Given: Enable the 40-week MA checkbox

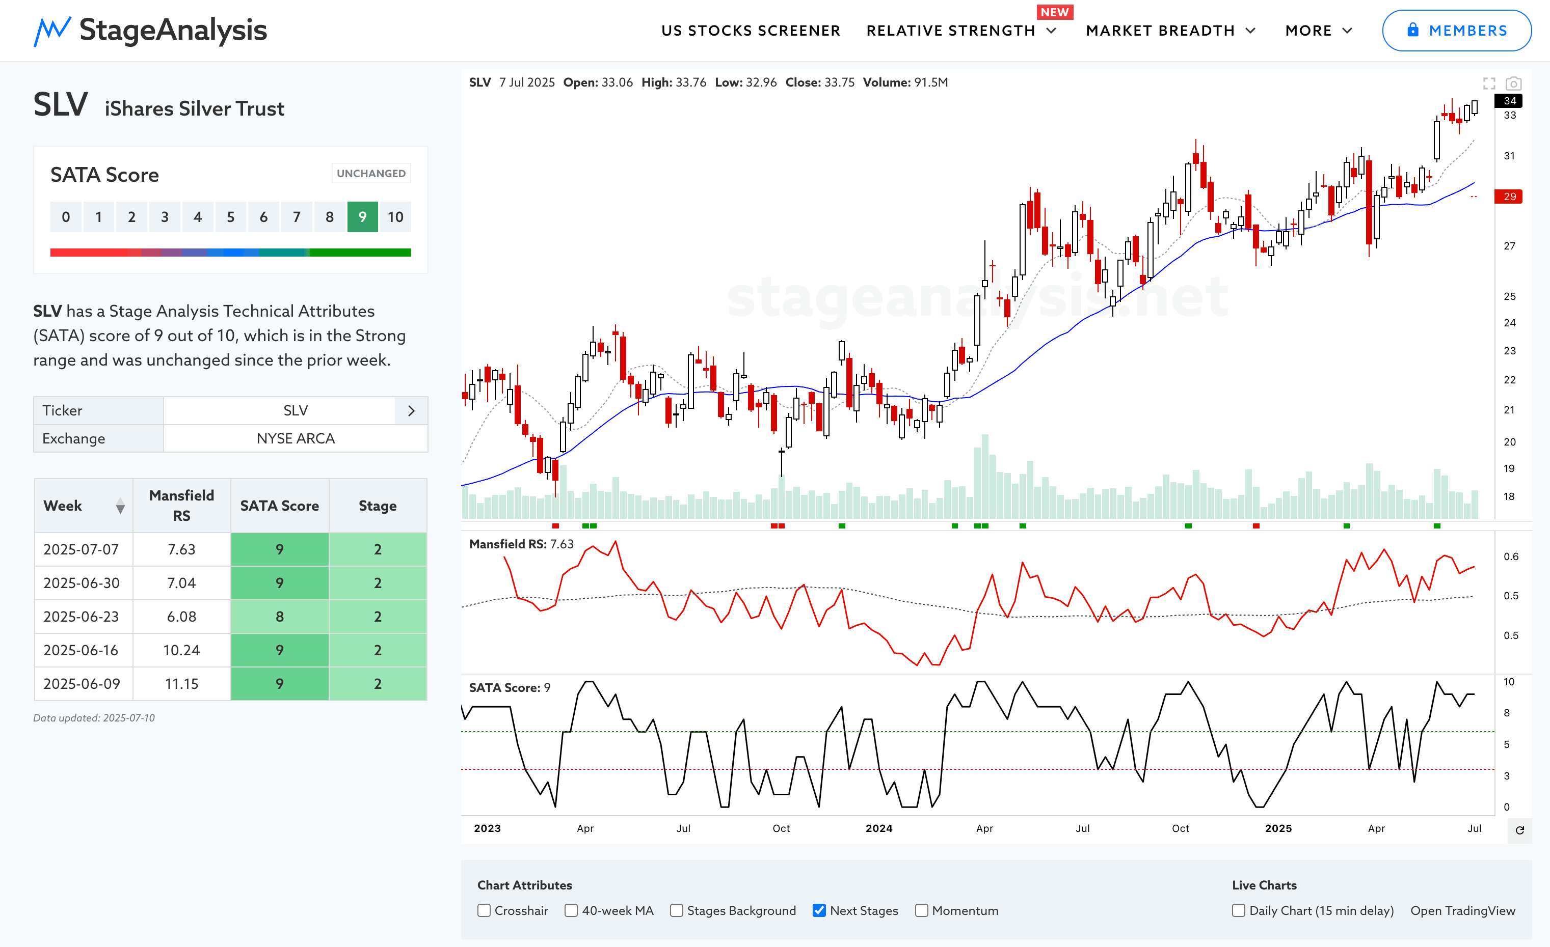Looking at the screenshot, I should pyautogui.click(x=571, y=910).
